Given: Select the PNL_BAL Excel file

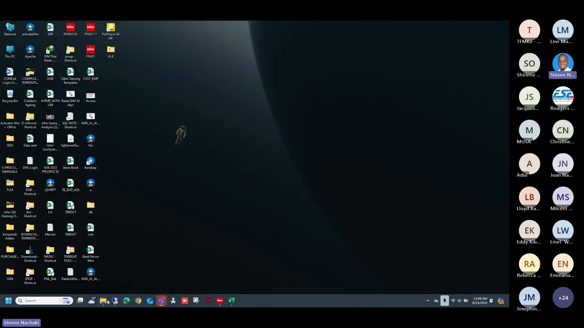Looking at the screenshot, I should [x=50, y=275].
